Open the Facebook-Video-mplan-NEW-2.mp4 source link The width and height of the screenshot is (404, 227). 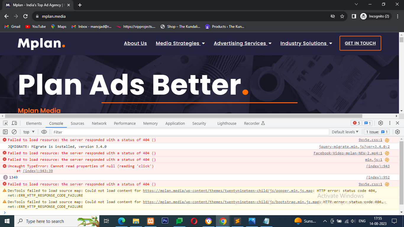pyautogui.click(x=348, y=153)
